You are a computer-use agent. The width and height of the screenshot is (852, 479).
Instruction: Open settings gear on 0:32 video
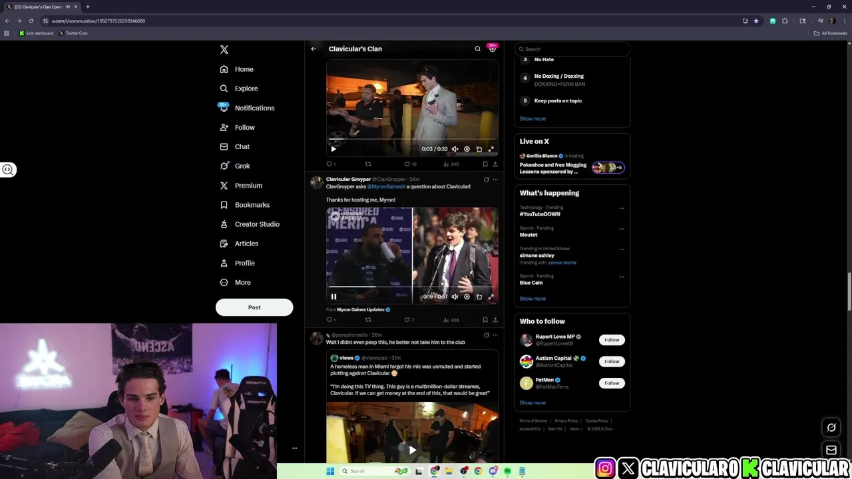[x=467, y=149]
